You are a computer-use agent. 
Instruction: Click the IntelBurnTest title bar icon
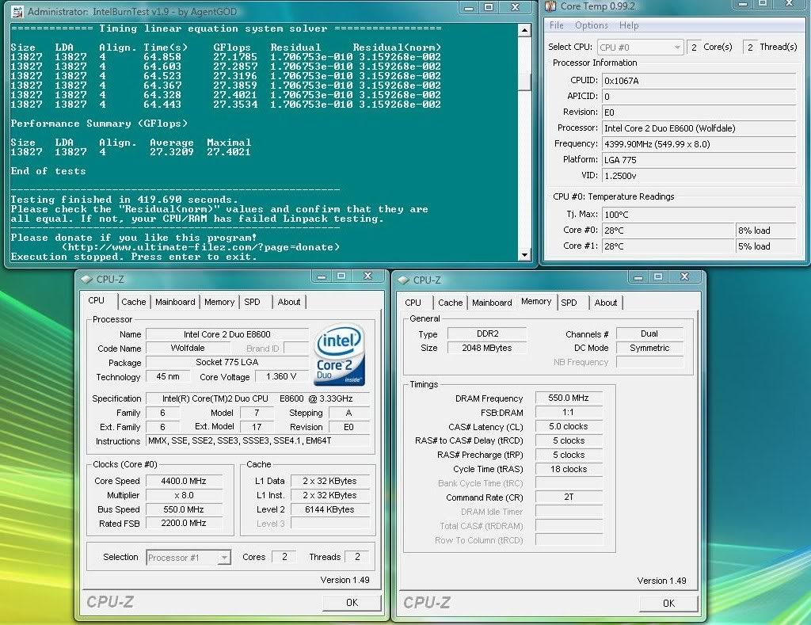[x=17, y=11]
